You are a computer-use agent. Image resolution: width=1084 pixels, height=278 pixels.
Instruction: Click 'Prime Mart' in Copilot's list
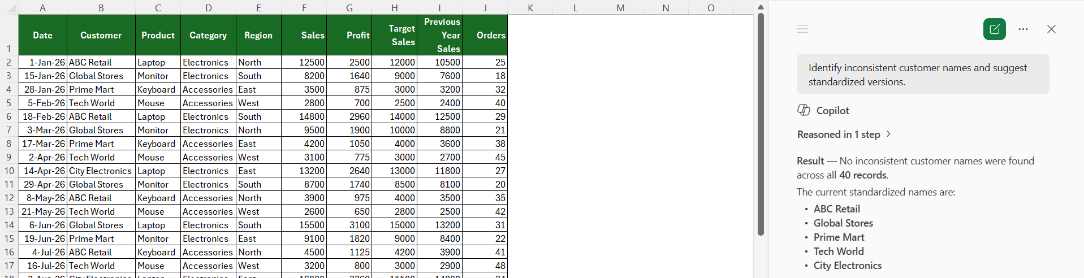(x=839, y=237)
